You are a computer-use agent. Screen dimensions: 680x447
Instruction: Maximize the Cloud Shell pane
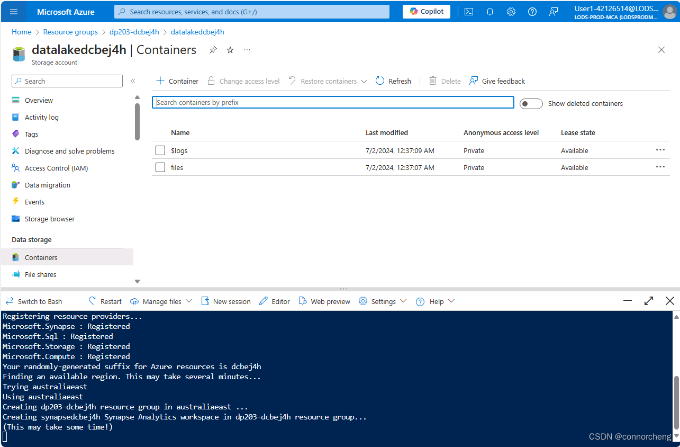tap(649, 301)
